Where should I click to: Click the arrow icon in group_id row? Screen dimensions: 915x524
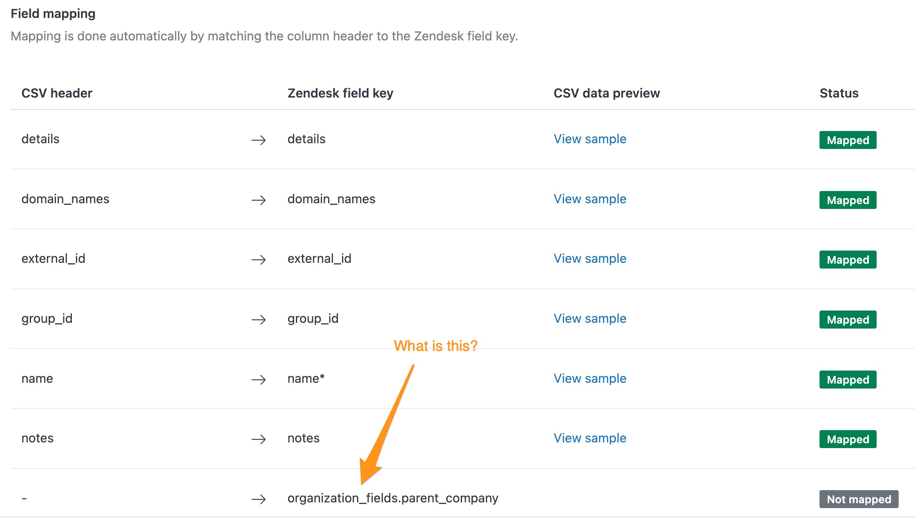point(258,320)
